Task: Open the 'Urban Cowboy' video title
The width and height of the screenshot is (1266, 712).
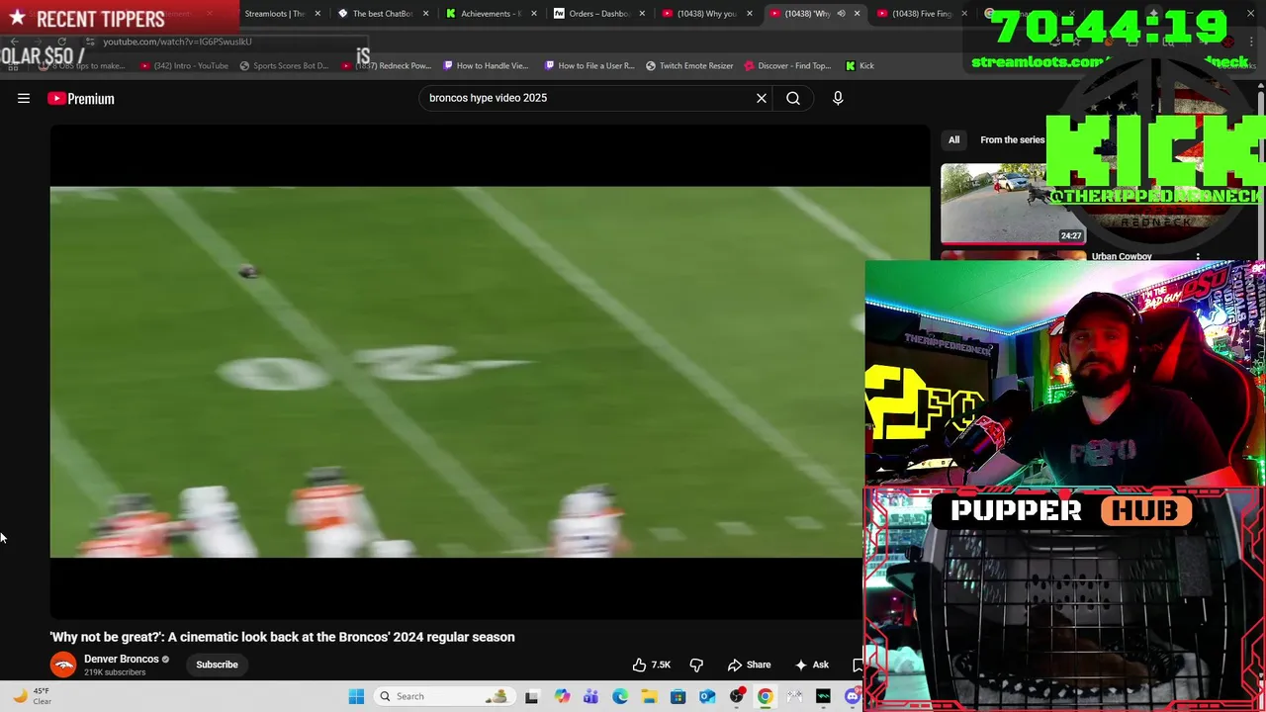Action: [x=1122, y=256]
